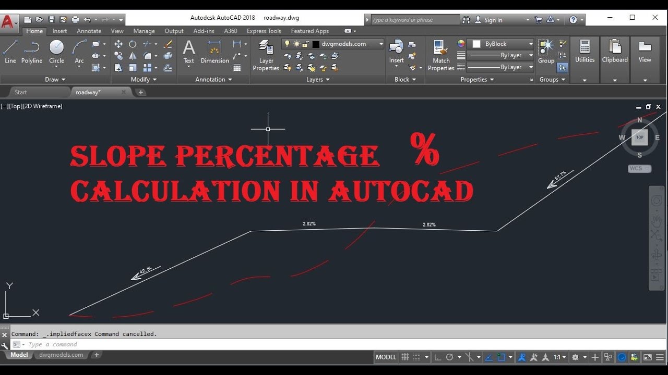668x375 pixels.
Task: Toggle drawing grid display in status bar
Action: click(405, 357)
